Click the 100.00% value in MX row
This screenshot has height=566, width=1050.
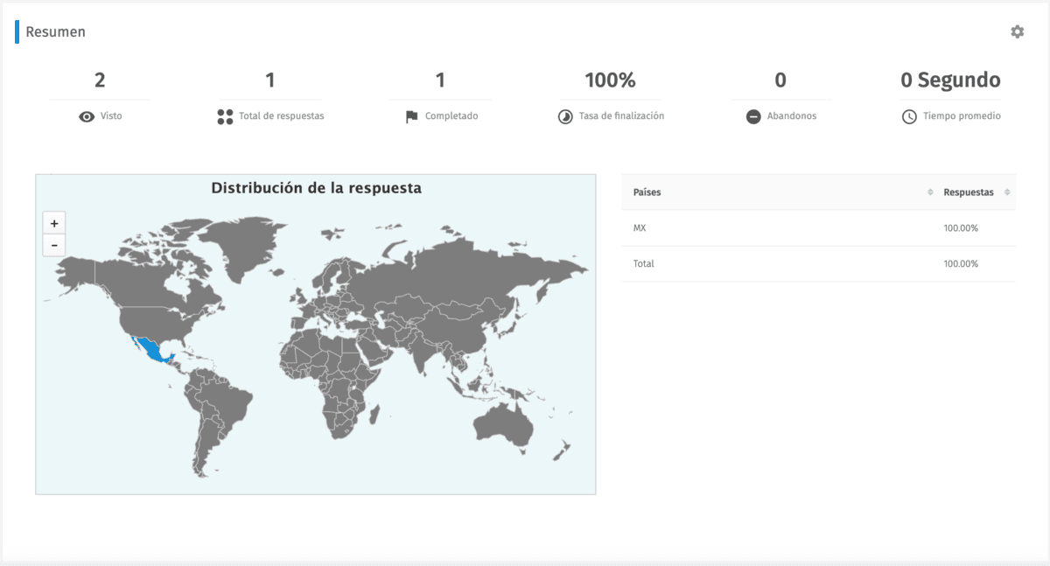point(961,228)
